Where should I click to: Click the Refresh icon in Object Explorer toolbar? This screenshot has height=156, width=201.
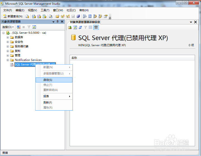[x=34, y=27]
